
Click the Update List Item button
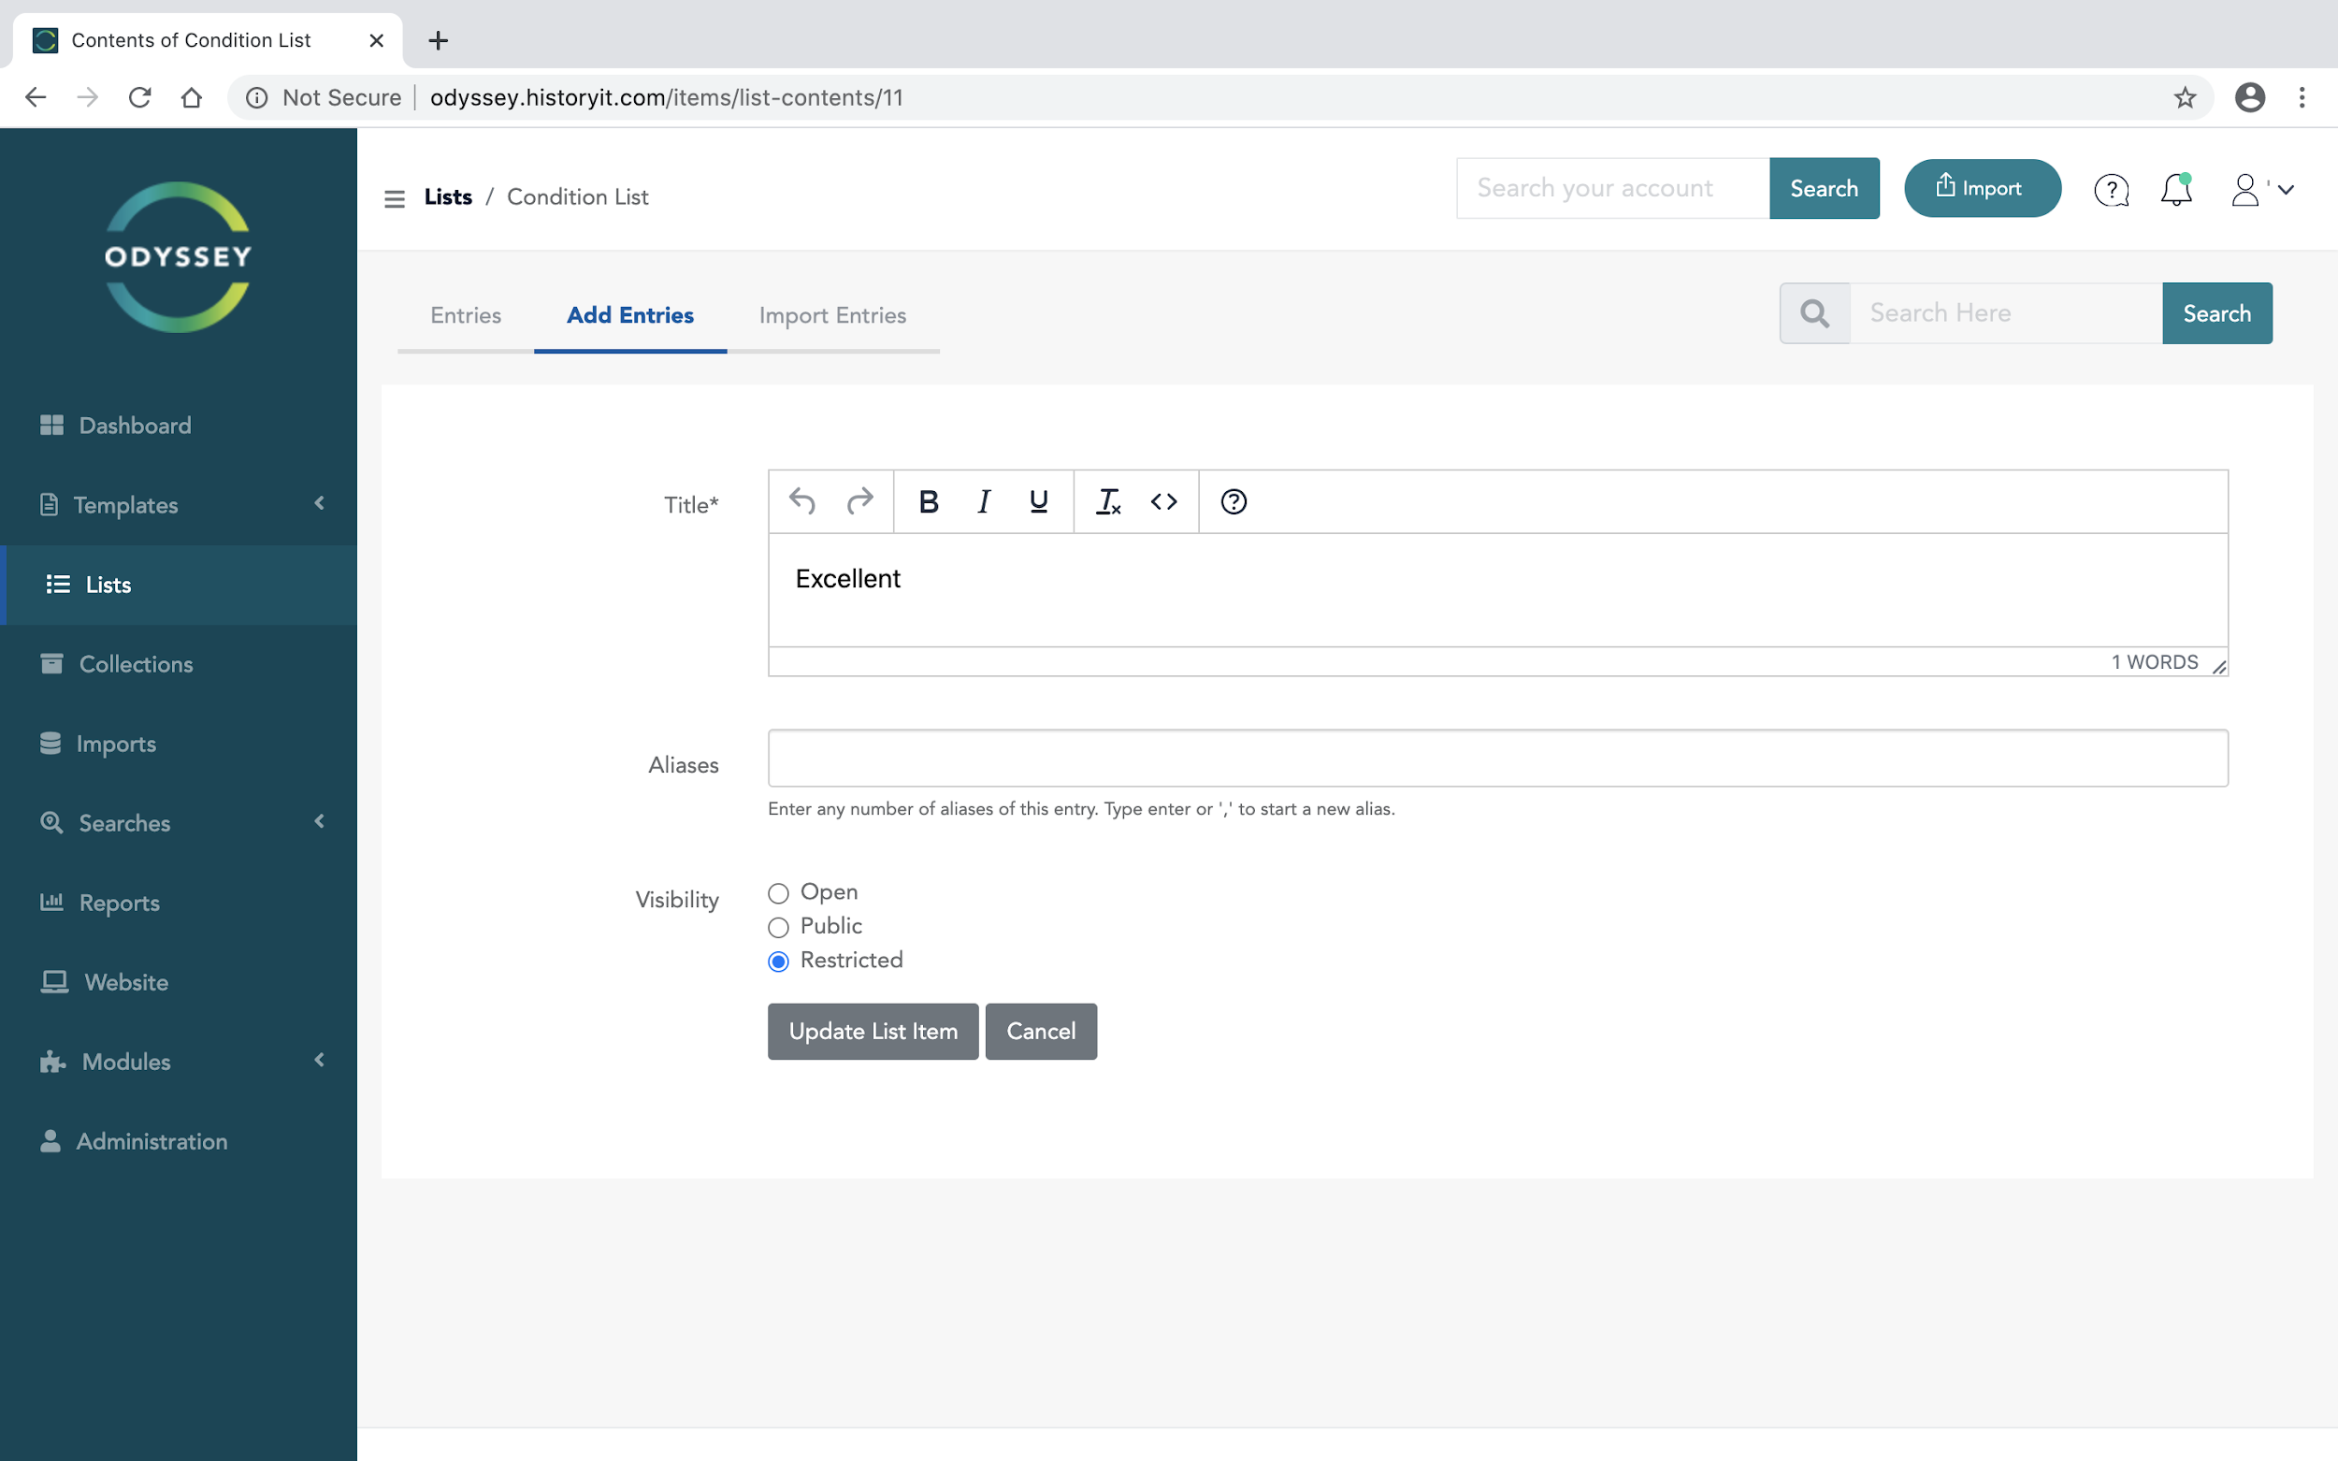pos(873,1031)
